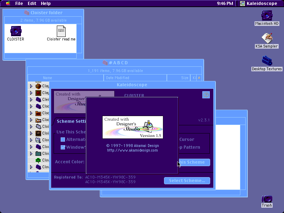Click the Designer's Studio Version 1.5 splash logo
The width and height of the screenshot is (284, 213).
tap(132, 127)
